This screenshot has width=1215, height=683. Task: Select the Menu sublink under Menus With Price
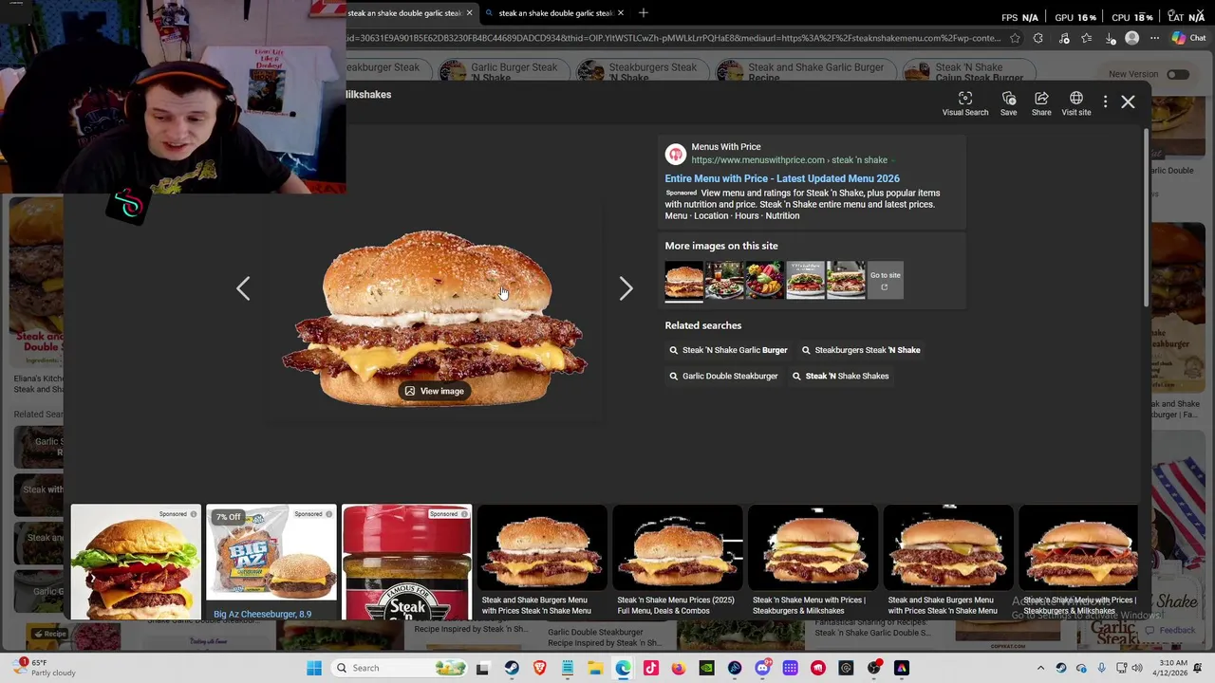pyautogui.click(x=676, y=215)
